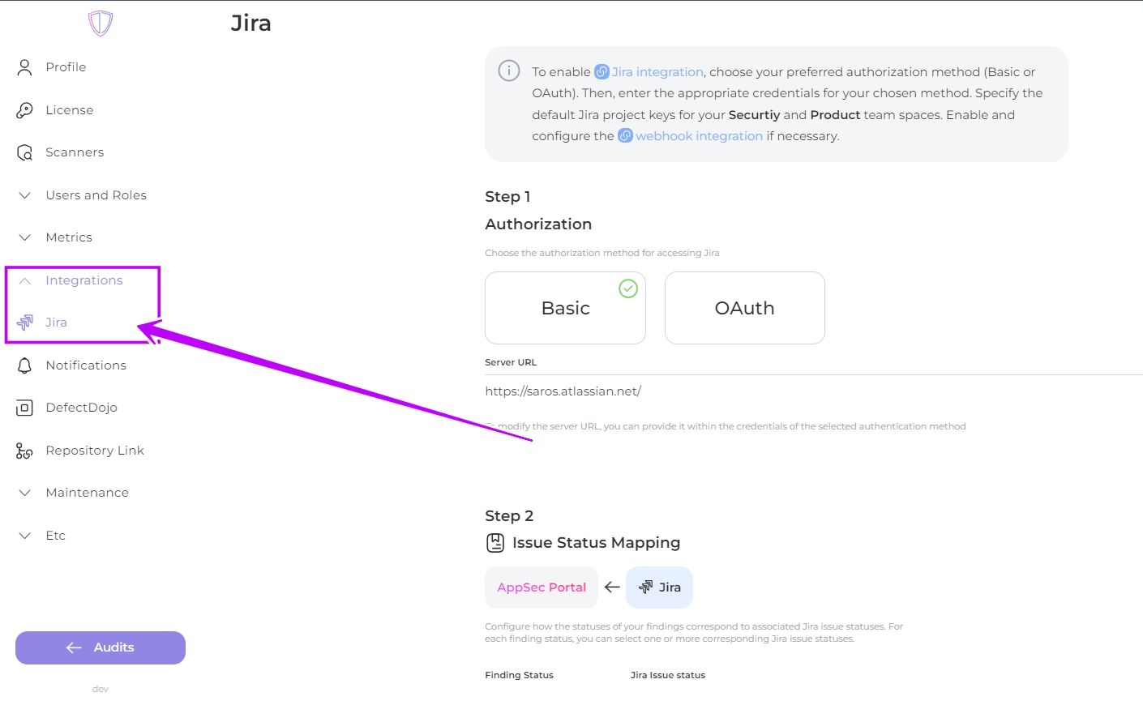
Task: Click the Profile person icon
Action: click(x=24, y=67)
